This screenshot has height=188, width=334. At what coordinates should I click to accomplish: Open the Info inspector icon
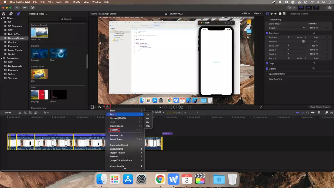[280, 14]
